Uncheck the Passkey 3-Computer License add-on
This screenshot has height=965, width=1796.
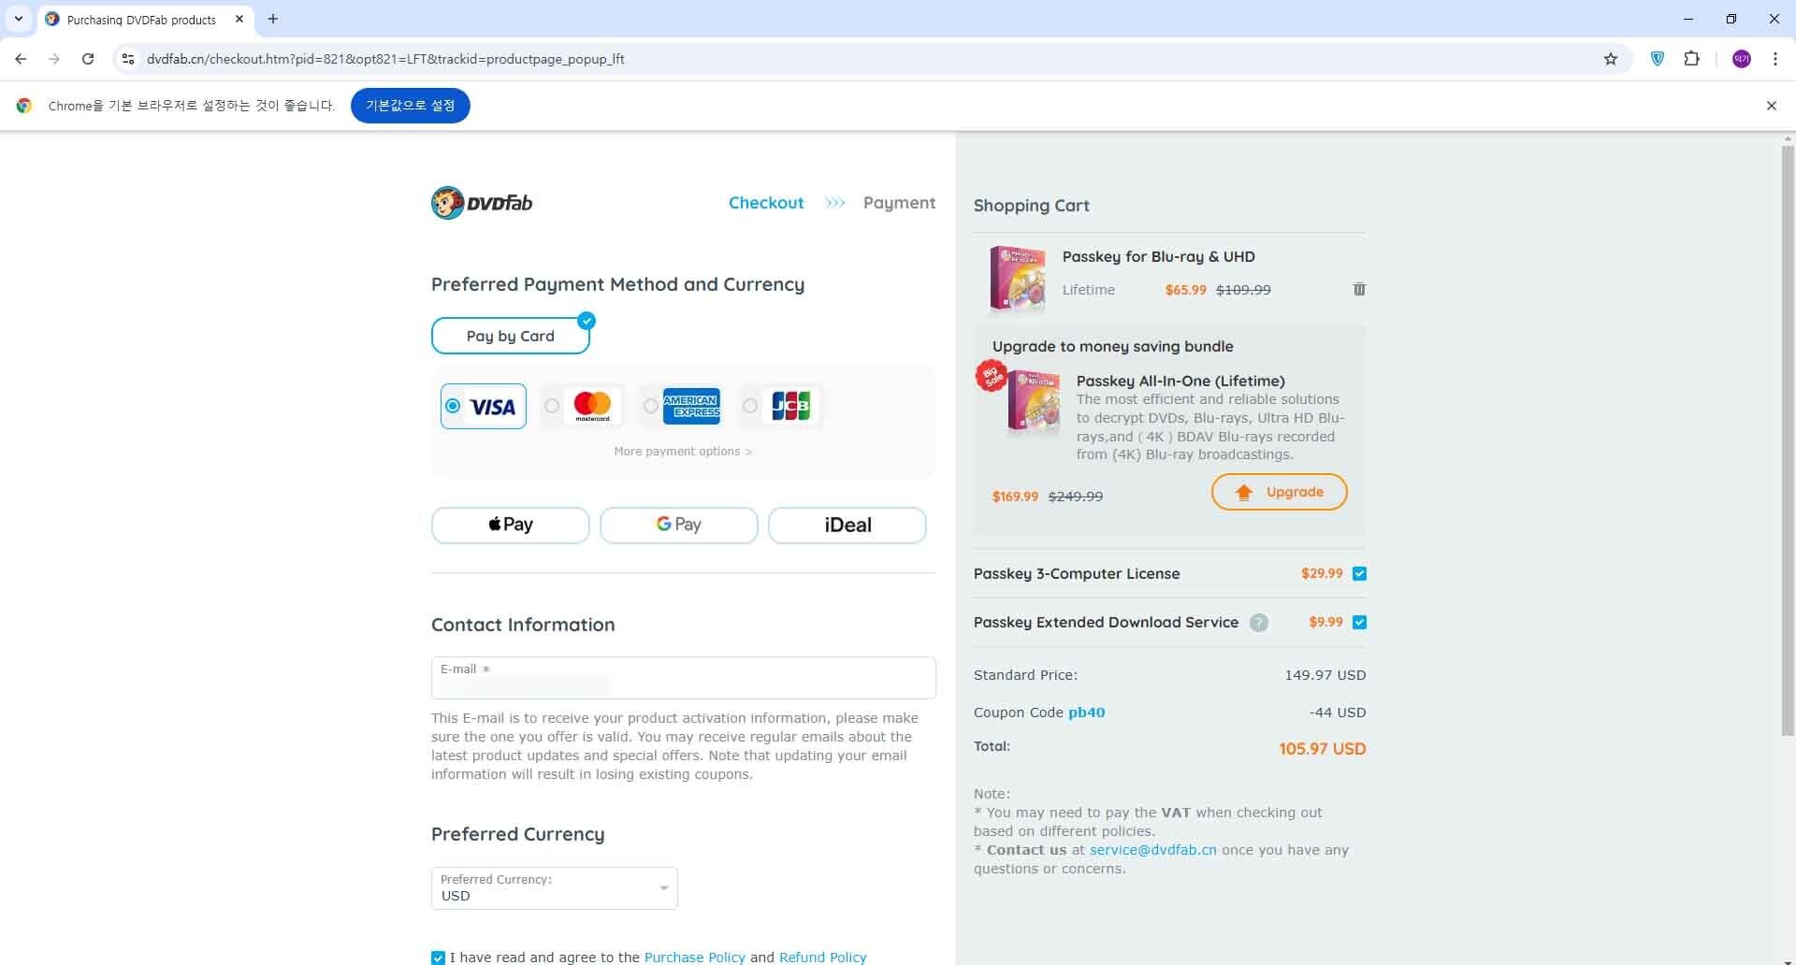(1359, 574)
